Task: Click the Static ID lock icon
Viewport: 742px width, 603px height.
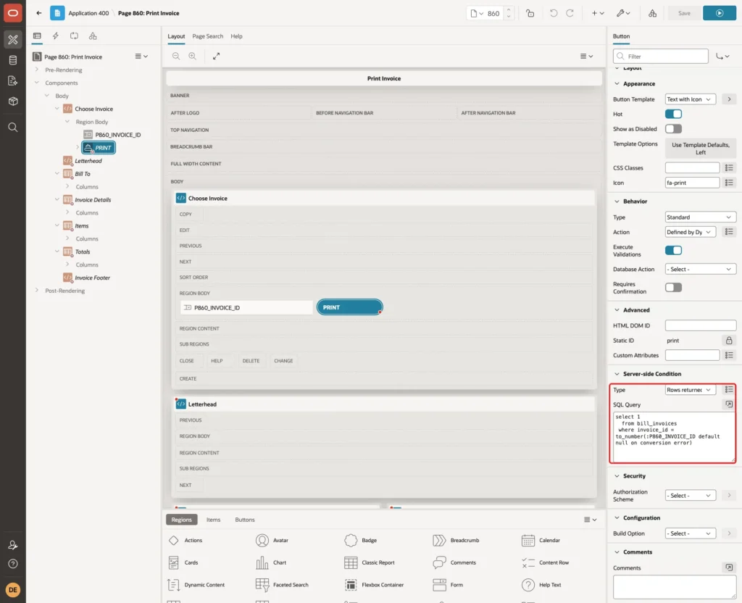Action: tap(729, 341)
